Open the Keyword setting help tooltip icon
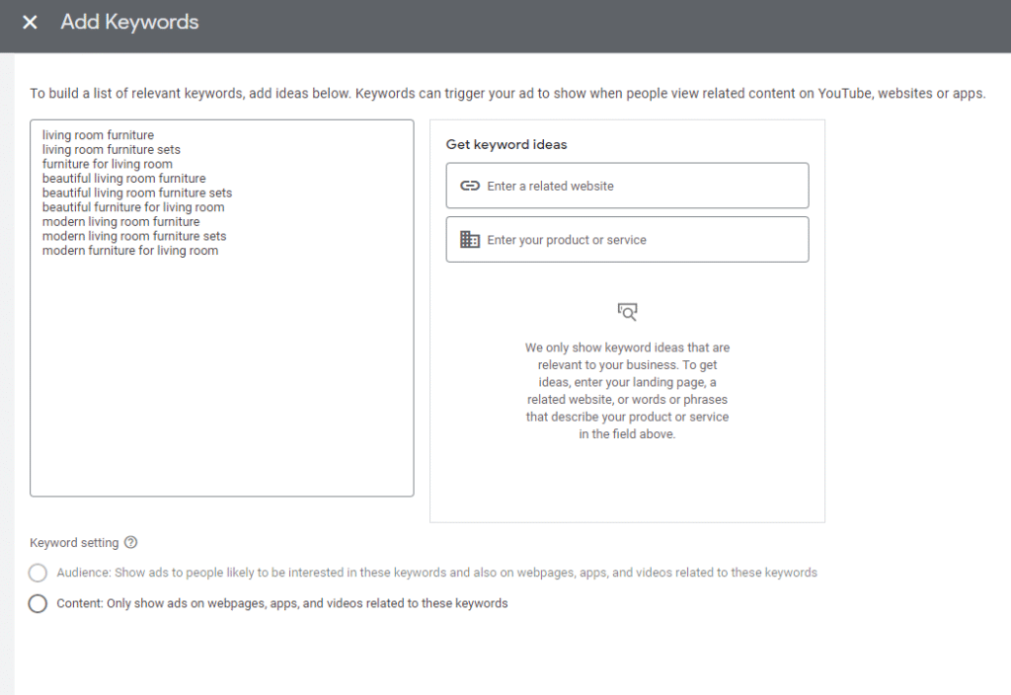 pos(131,542)
